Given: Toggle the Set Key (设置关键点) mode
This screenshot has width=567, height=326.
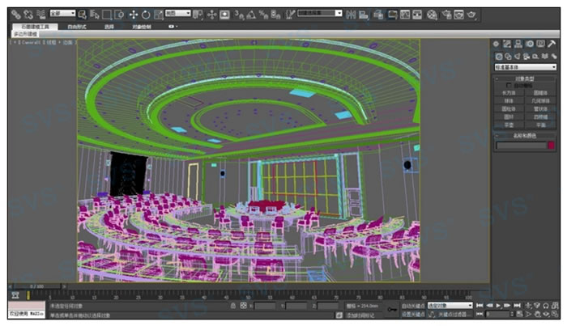Looking at the screenshot, I should coord(411,315).
